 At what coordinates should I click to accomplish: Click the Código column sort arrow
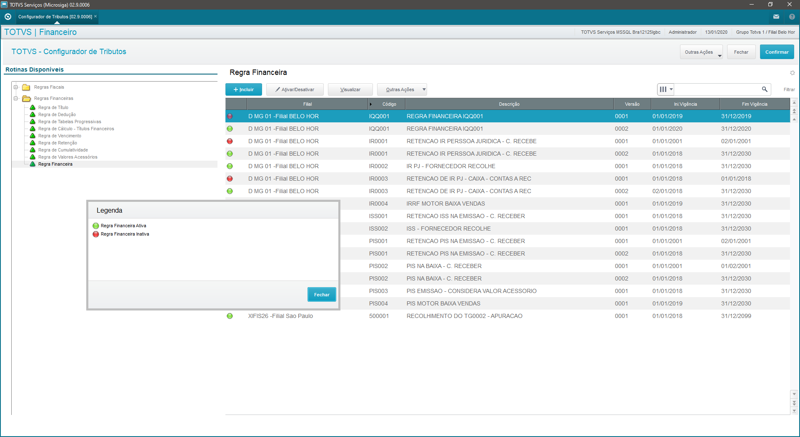click(370, 104)
